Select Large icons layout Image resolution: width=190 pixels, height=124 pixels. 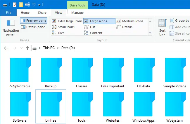click(95, 21)
